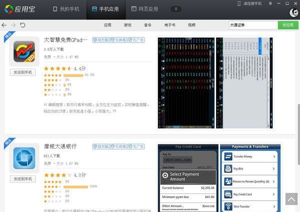Click 官方版 badge for 摩根大通银行

(x=101, y=146)
